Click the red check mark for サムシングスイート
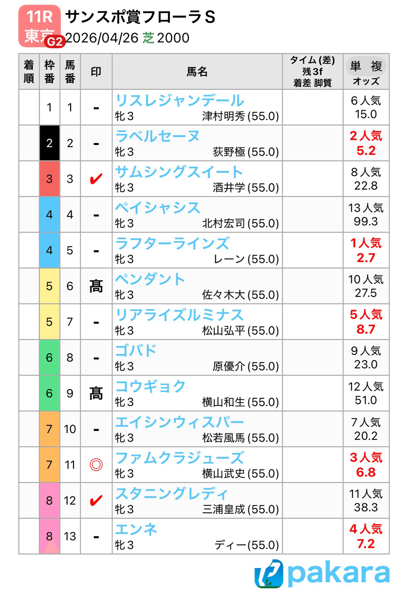 tap(96, 179)
